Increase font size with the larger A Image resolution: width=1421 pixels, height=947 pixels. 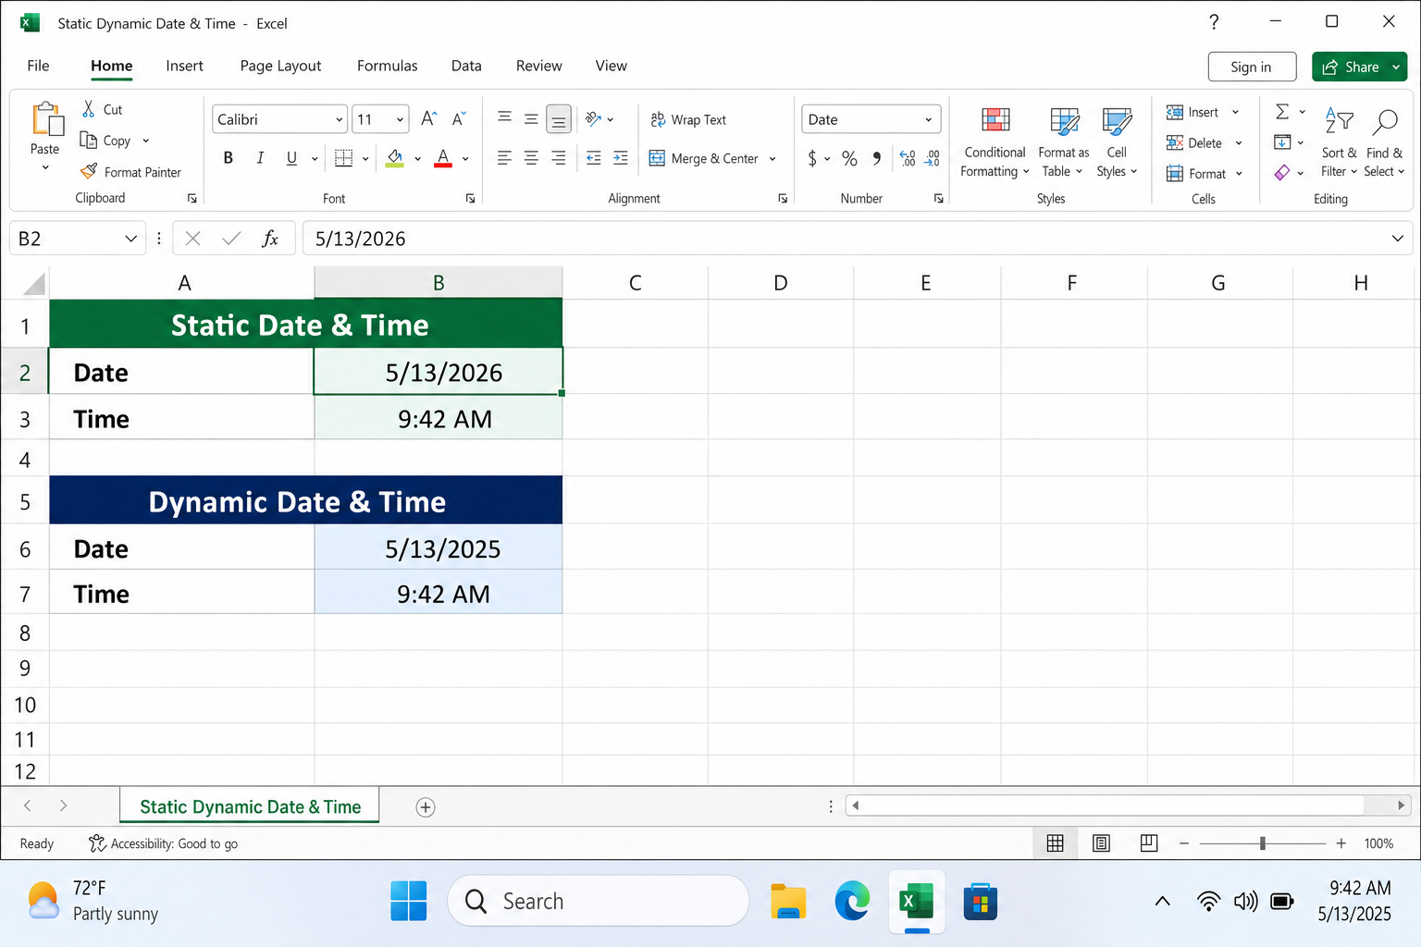428,119
